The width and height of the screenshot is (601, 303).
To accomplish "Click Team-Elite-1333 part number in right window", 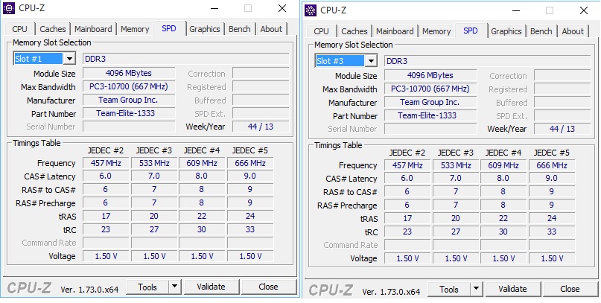I will click(430, 115).
